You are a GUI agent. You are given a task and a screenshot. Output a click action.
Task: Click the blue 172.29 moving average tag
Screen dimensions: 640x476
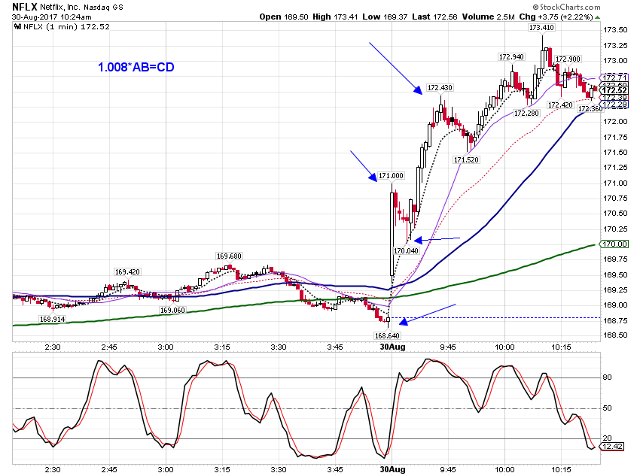pos(614,105)
